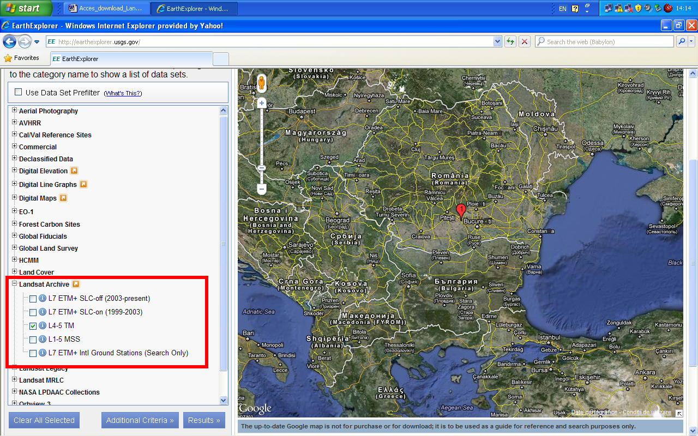
Task: Open info icon for L7 ETM+ SLC-off
Action: tap(43, 299)
